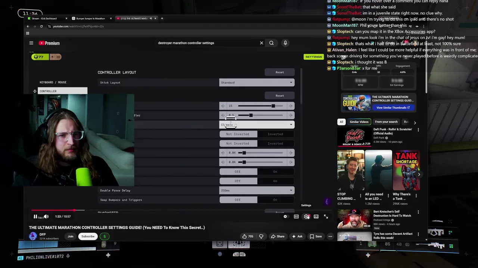The width and height of the screenshot is (478, 268).
Task: Start voice search with microphone icon
Action: [285, 43]
